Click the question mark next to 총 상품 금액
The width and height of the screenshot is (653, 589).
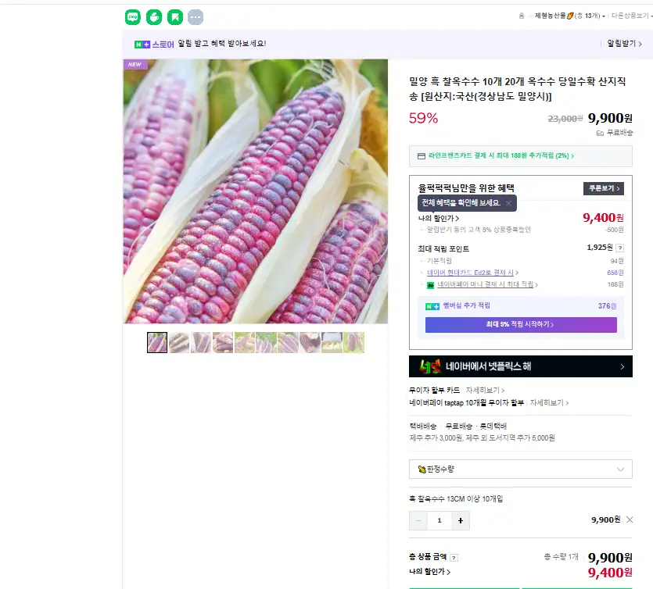[x=454, y=558]
